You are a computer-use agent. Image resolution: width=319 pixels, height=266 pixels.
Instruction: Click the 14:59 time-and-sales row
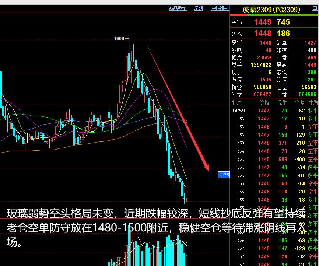click(x=238, y=111)
